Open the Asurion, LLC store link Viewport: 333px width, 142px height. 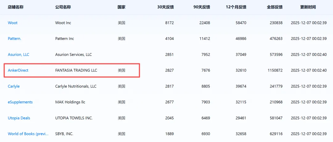(x=18, y=55)
